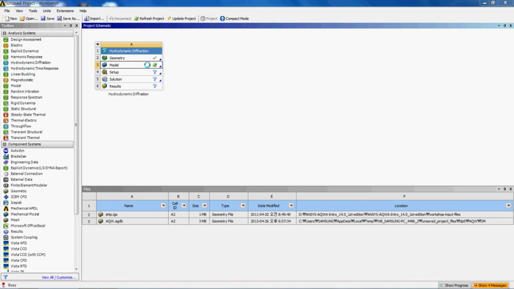Choose the Icepak component system
The image size is (514, 289).
click(x=16, y=203)
